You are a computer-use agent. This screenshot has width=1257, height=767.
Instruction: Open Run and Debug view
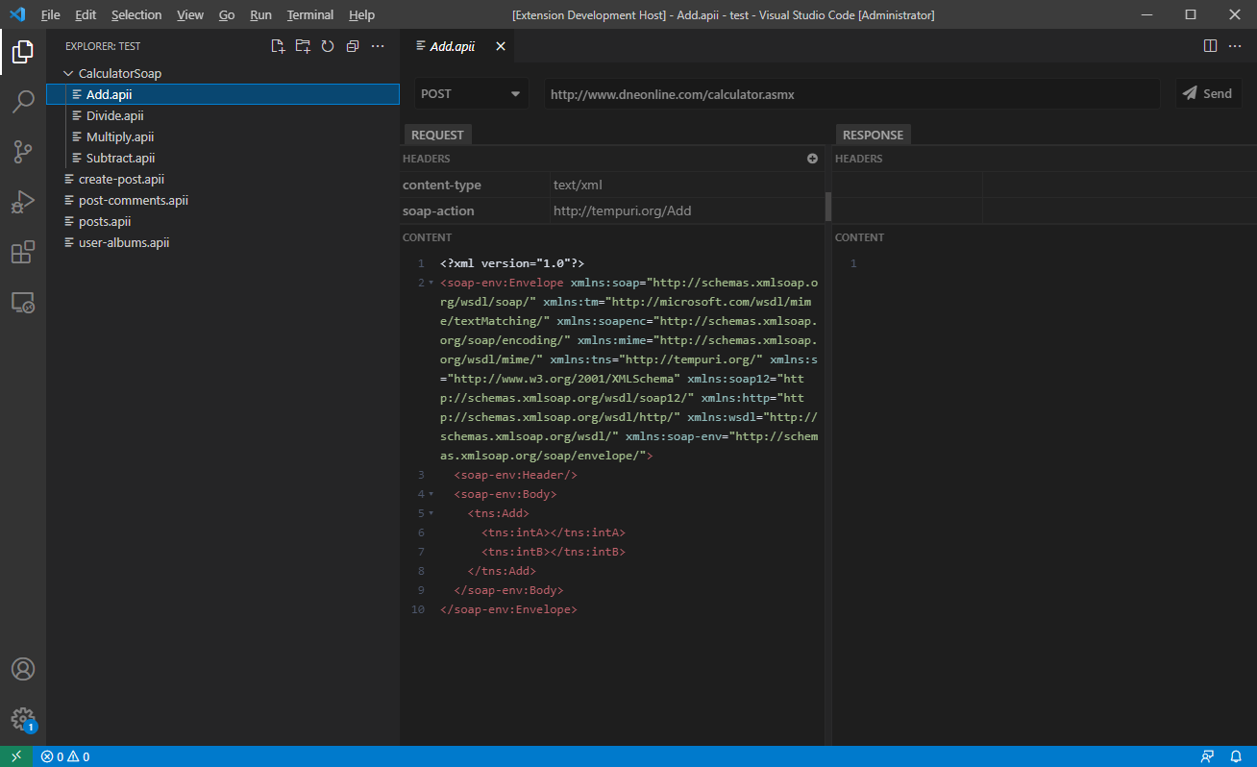click(23, 202)
